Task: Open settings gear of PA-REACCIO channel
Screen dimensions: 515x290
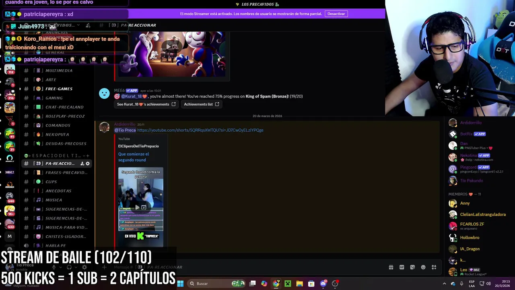Action: tap(88, 164)
